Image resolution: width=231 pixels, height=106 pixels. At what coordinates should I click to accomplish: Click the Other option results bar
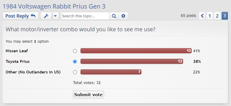(x=111, y=72)
